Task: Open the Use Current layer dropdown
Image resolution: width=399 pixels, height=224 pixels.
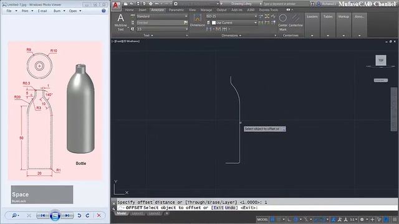Action: coord(234,22)
